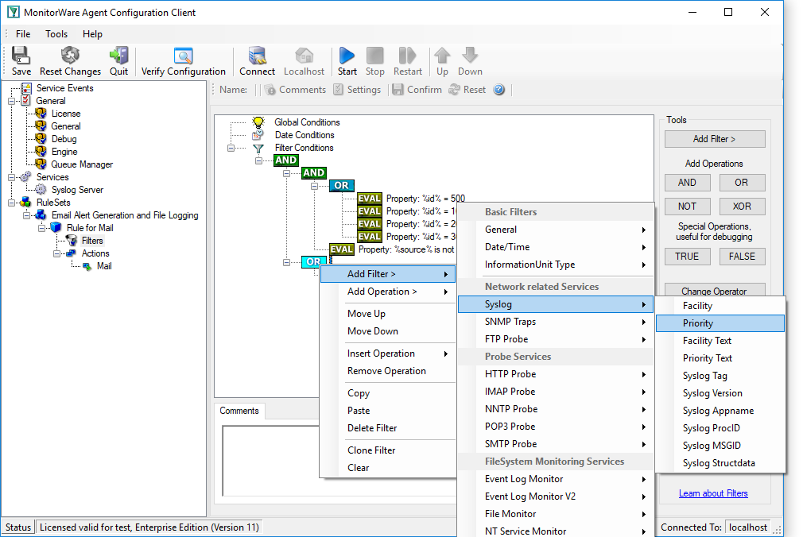Image resolution: width=803 pixels, height=537 pixels.
Task: Select the Global Conditions light bulb icon
Action: coord(258,122)
